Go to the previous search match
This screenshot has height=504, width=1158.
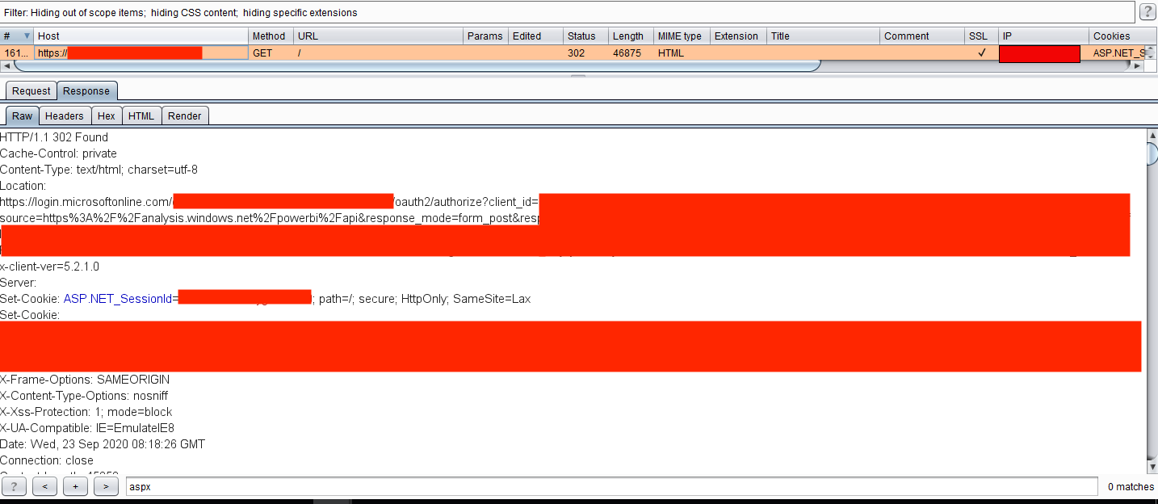[x=44, y=486]
